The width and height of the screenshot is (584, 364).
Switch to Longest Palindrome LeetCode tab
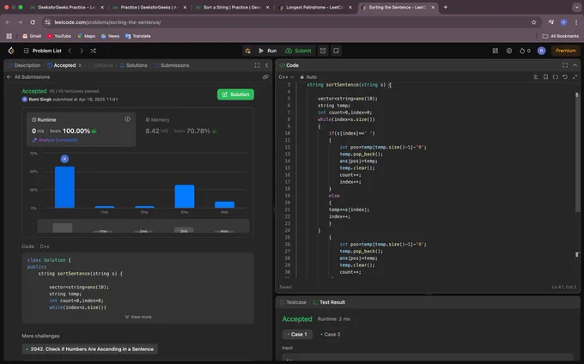315,7
